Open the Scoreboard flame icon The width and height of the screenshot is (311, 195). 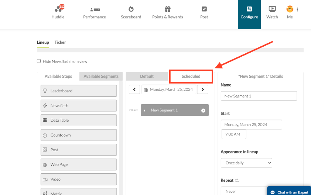point(131,9)
